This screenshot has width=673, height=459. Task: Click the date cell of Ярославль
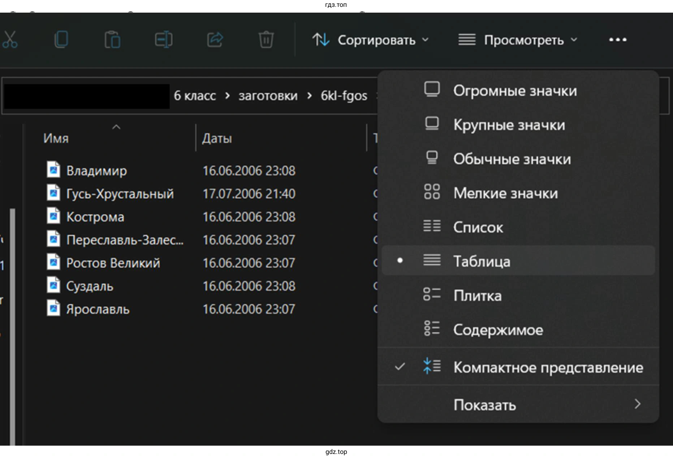point(249,309)
